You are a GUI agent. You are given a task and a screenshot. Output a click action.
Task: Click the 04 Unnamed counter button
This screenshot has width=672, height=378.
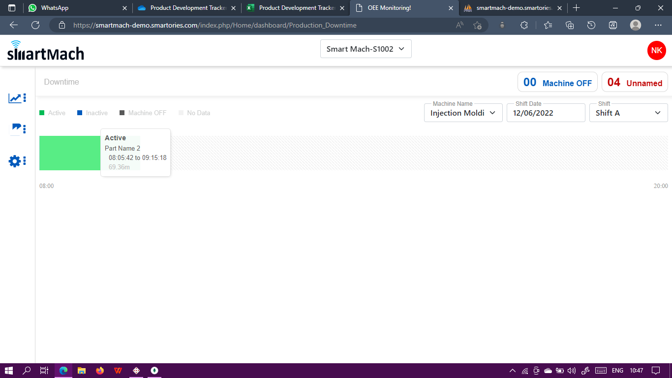click(635, 82)
